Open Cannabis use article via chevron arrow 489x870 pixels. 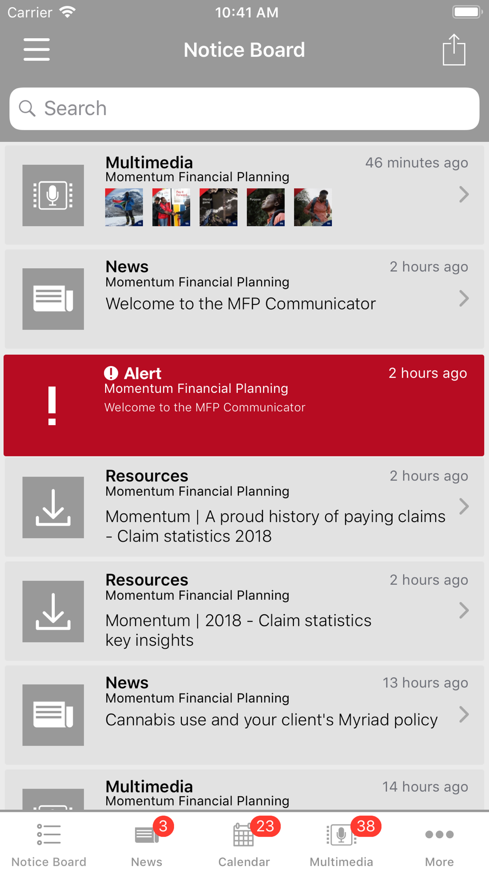pos(464,714)
